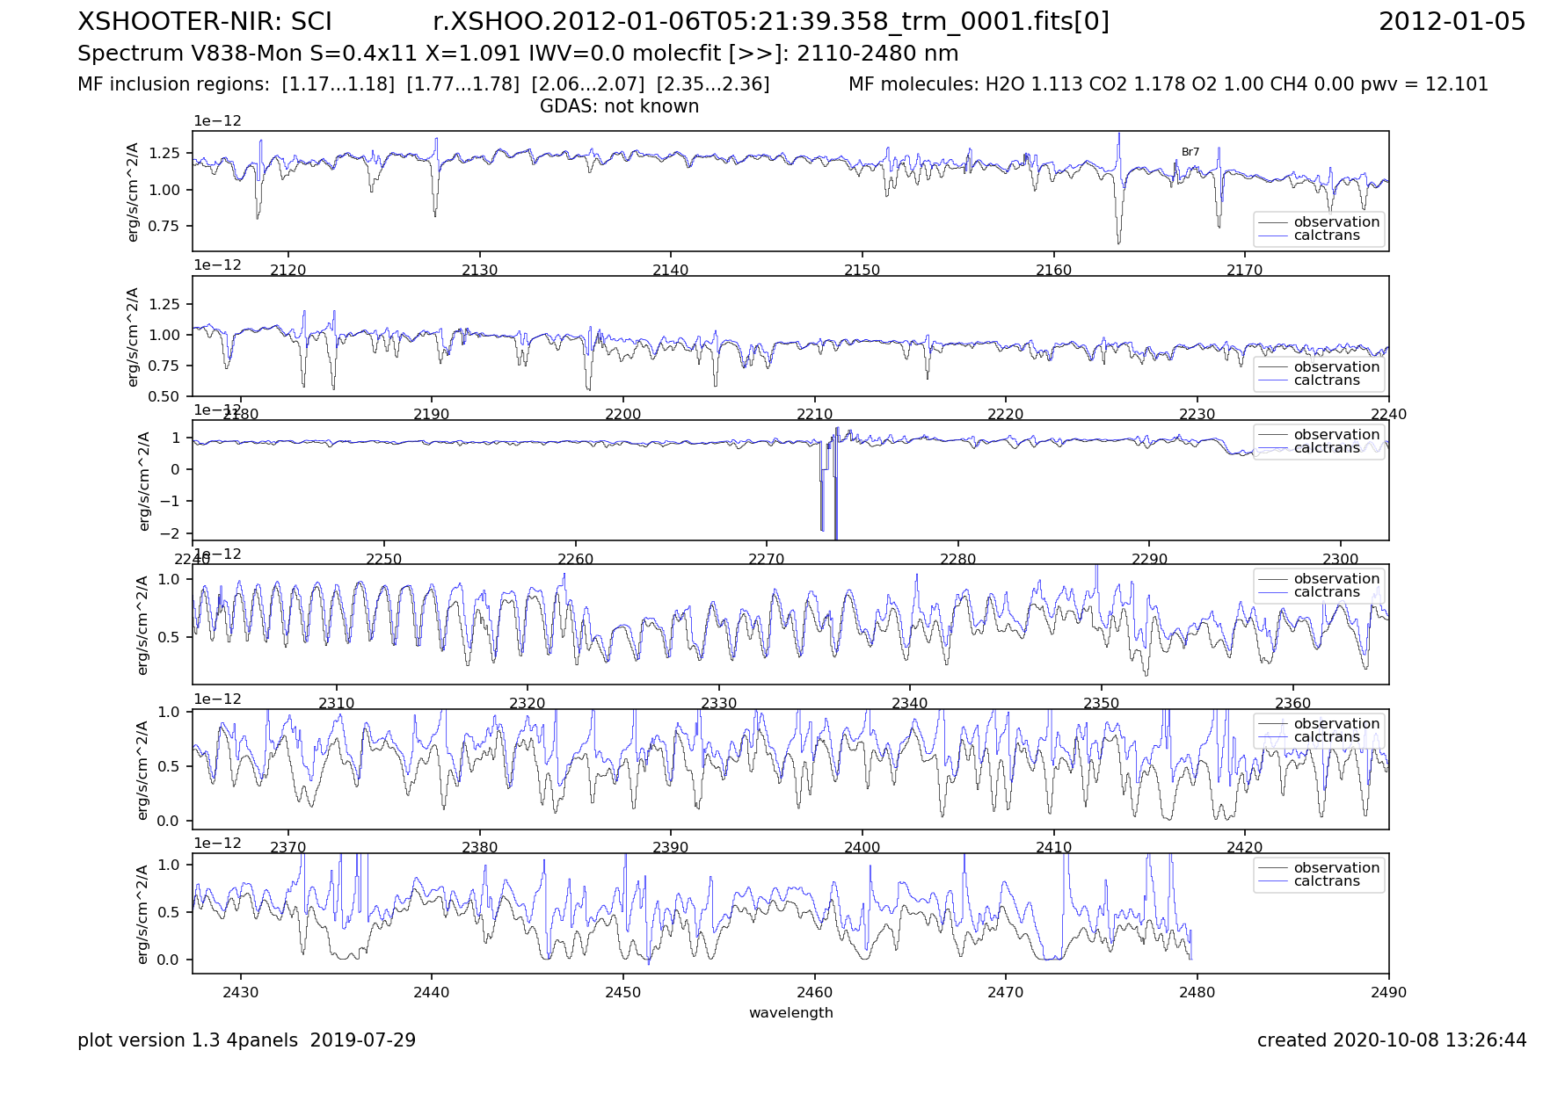Select the Spectrum V838-Mon subtitle line
This screenshot has height=1094, width=1543.
click(517, 54)
